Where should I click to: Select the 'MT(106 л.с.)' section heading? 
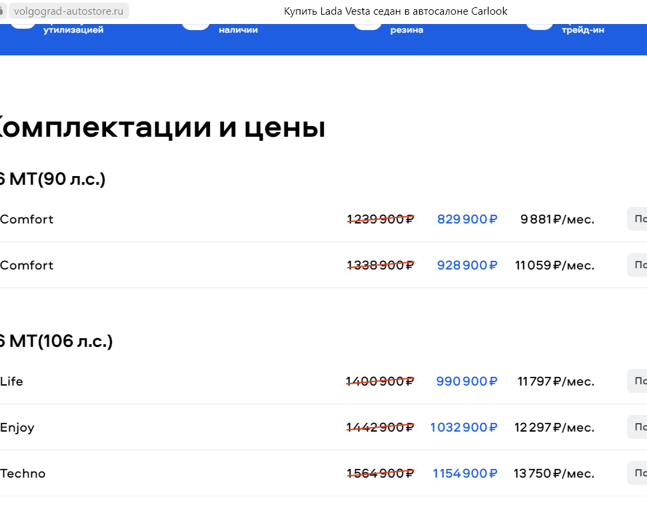coord(61,342)
